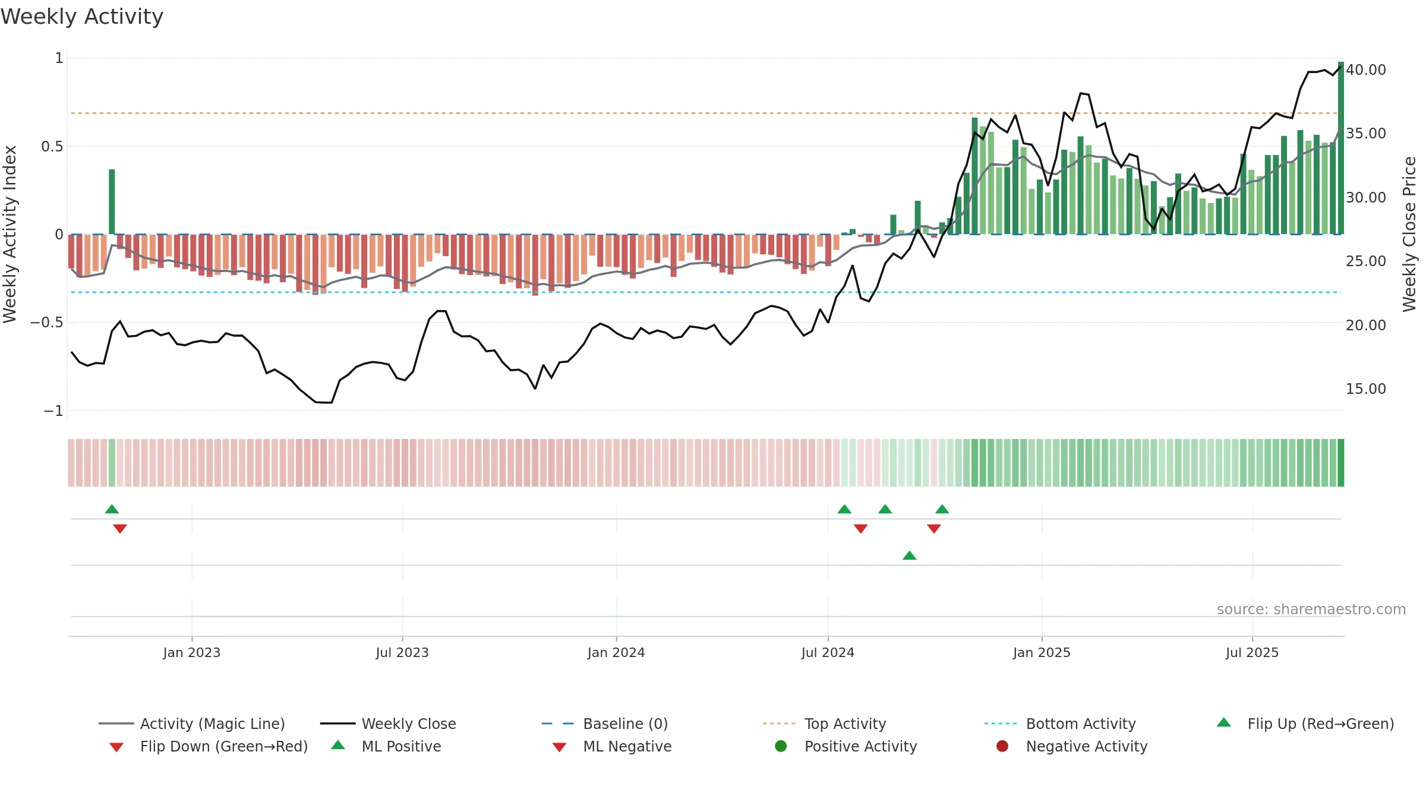Click the 25.00 price axis tick

[x=1365, y=261]
